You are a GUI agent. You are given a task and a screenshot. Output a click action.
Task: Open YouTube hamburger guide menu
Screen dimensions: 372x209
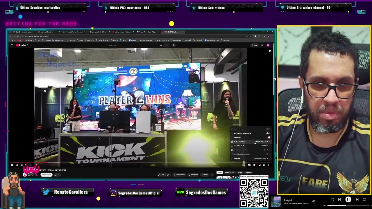coord(12,45)
